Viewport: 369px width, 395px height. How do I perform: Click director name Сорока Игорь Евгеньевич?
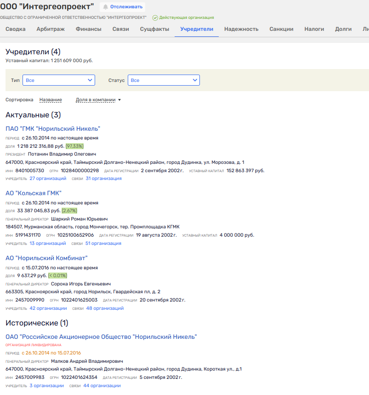pos(81,284)
